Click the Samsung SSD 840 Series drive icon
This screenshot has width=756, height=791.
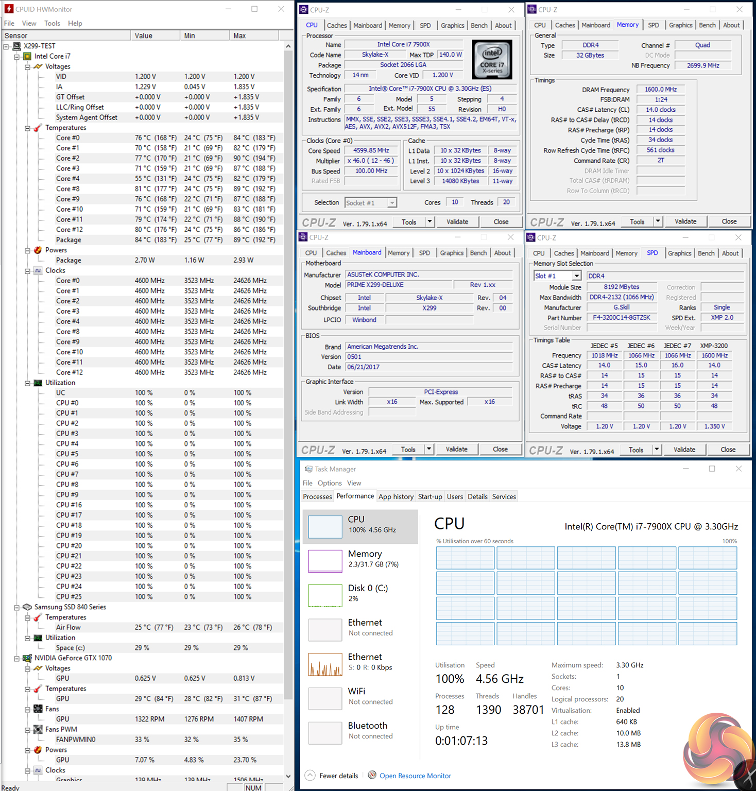pos(27,607)
